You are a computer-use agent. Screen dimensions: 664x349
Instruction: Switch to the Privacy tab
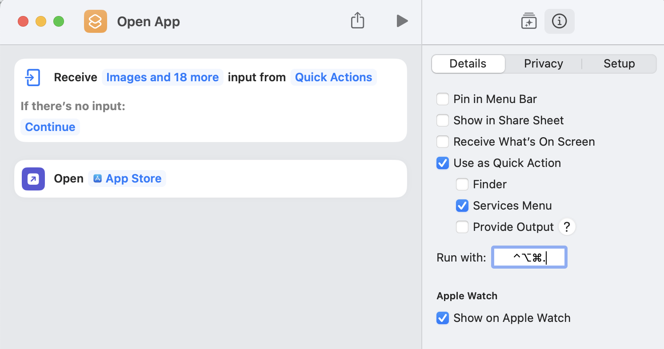coord(543,63)
